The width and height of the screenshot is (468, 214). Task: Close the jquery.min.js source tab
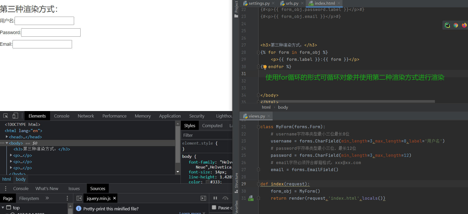[x=115, y=198]
